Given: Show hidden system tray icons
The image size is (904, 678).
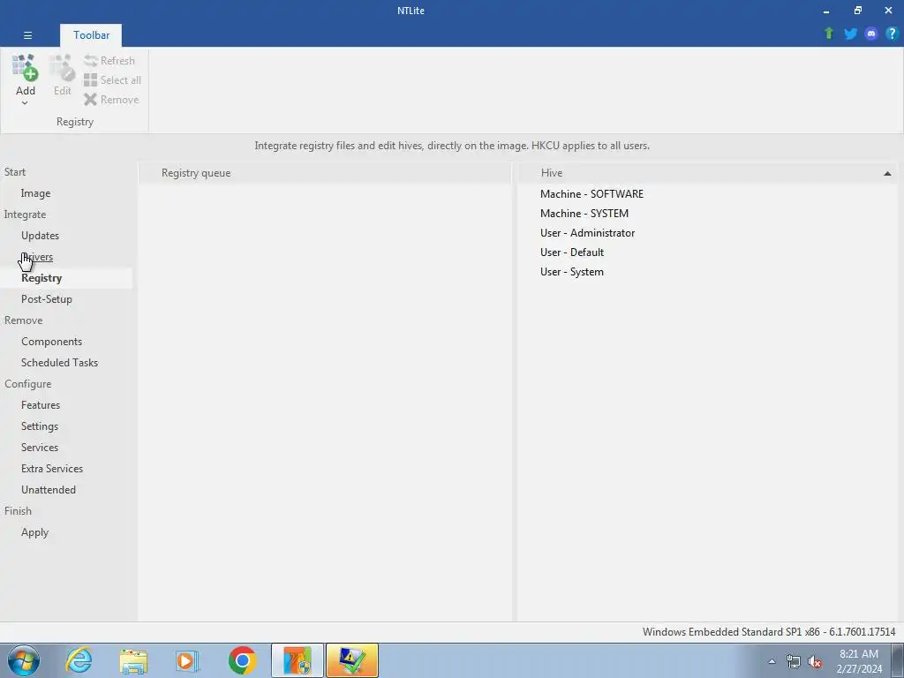Looking at the screenshot, I should (x=772, y=661).
